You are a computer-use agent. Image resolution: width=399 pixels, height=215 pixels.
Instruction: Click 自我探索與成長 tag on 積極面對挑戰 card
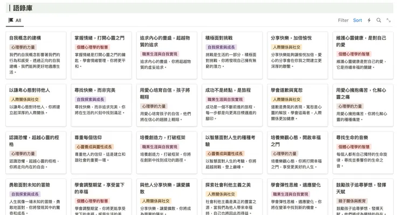221,47
